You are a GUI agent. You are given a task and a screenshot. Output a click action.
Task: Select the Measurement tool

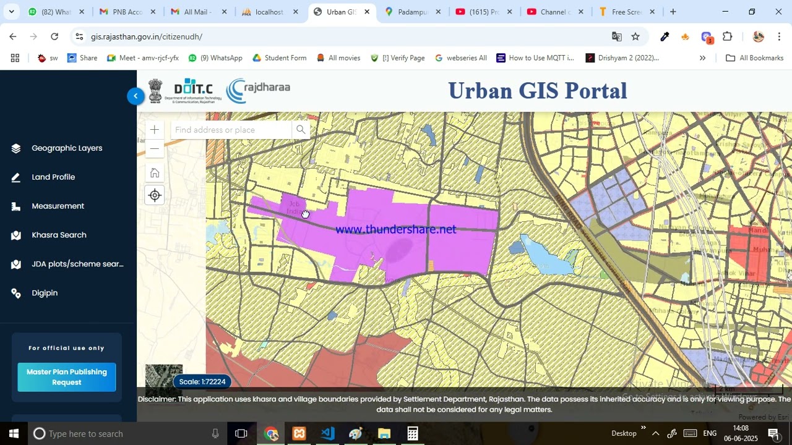pos(58,206)
